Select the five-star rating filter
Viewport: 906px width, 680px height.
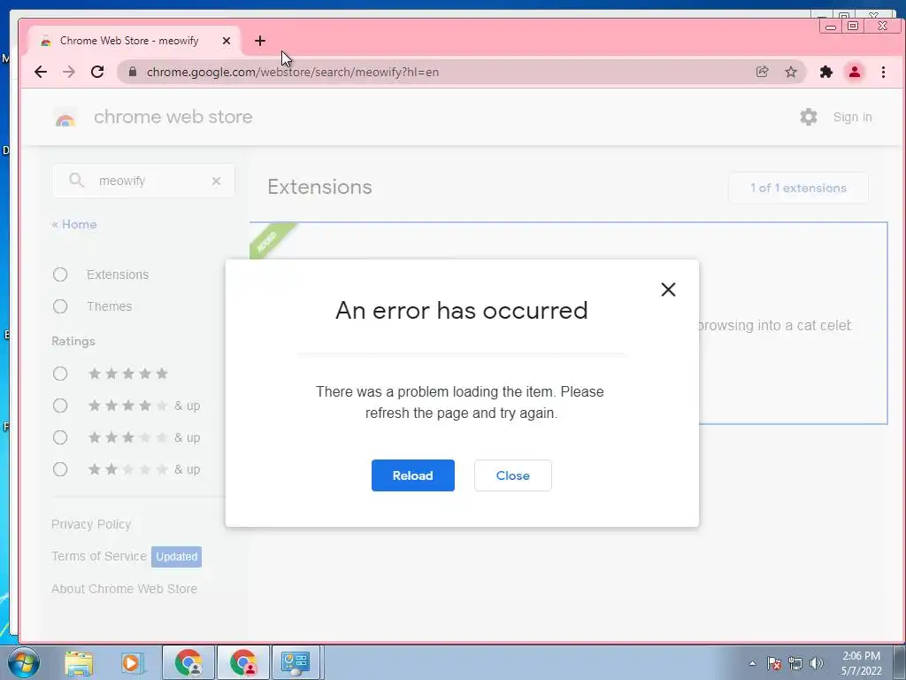[60, 374]
